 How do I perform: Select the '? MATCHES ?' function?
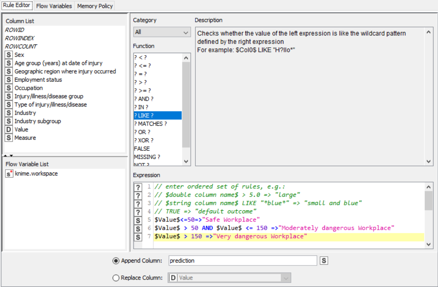[158, 124]
